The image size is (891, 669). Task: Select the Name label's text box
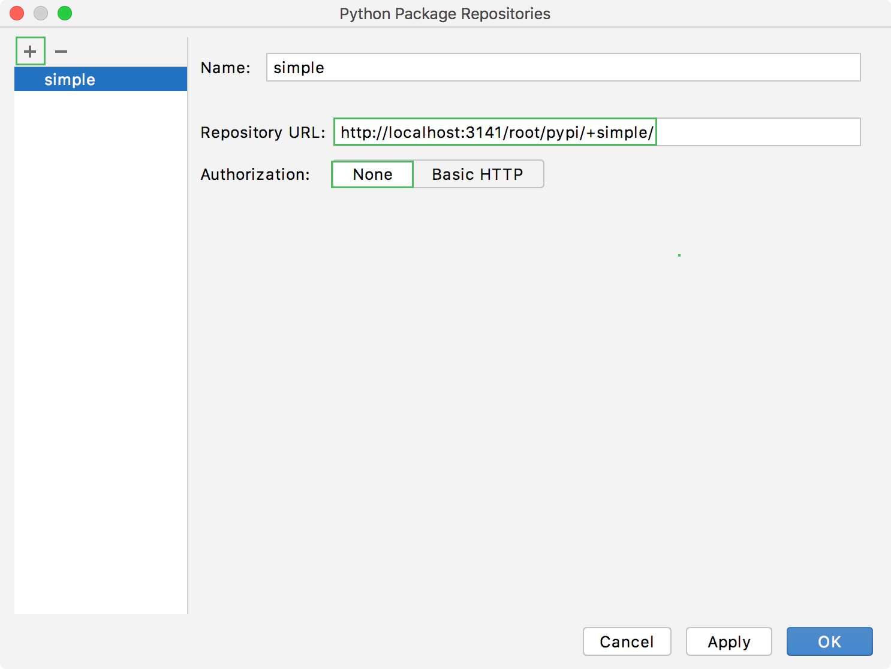point(562,67)
